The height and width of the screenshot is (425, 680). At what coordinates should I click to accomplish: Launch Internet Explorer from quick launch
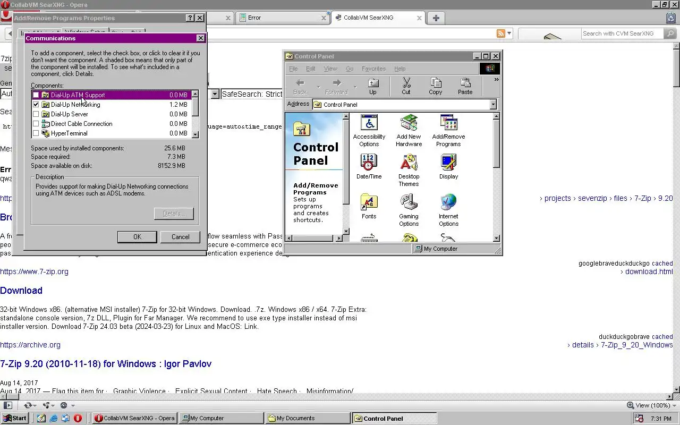[x=54, y=418]
